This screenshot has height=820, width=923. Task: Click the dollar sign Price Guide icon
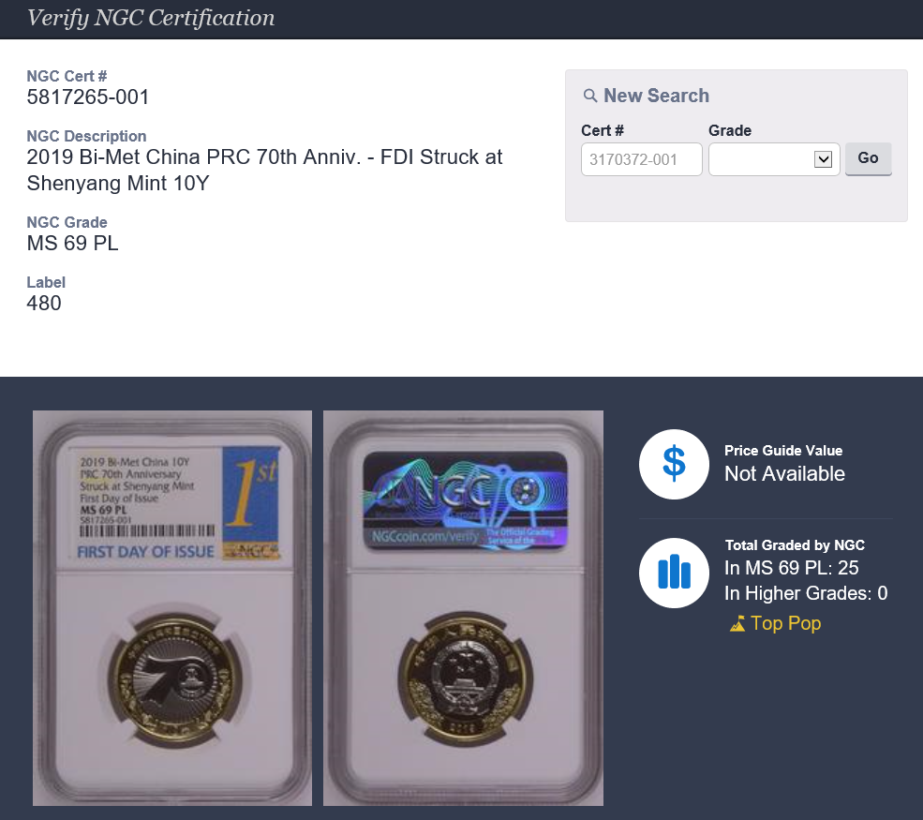tap(674, 464)
